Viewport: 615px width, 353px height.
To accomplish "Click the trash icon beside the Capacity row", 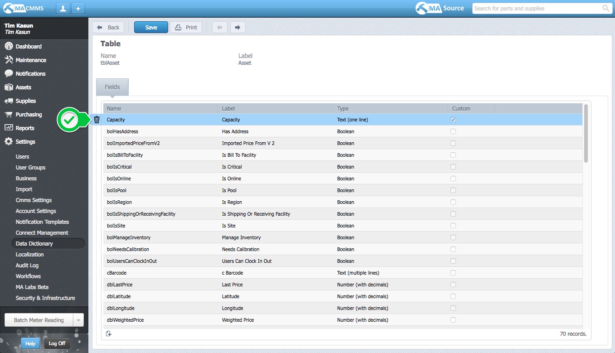I will tap(97, 120).
